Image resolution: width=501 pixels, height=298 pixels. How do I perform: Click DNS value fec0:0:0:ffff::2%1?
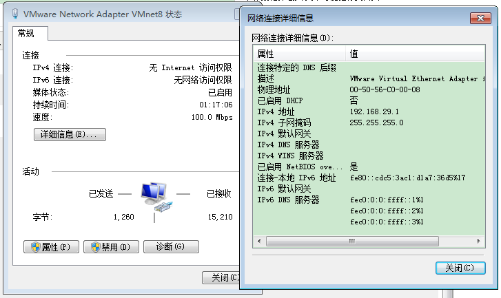coord(387,211)
